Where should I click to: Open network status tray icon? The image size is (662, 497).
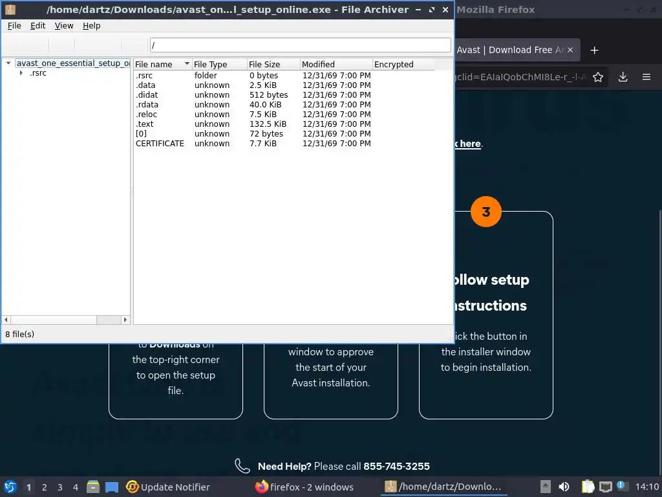coord(606,487)
